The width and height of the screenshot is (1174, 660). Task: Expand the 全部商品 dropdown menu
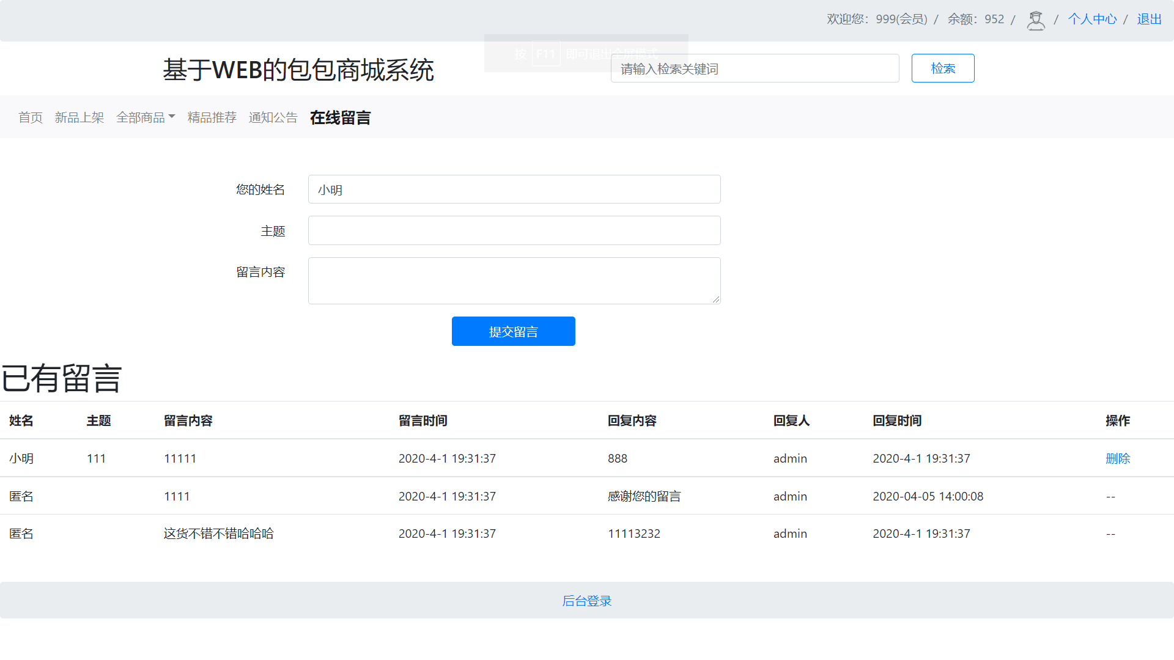146,117
